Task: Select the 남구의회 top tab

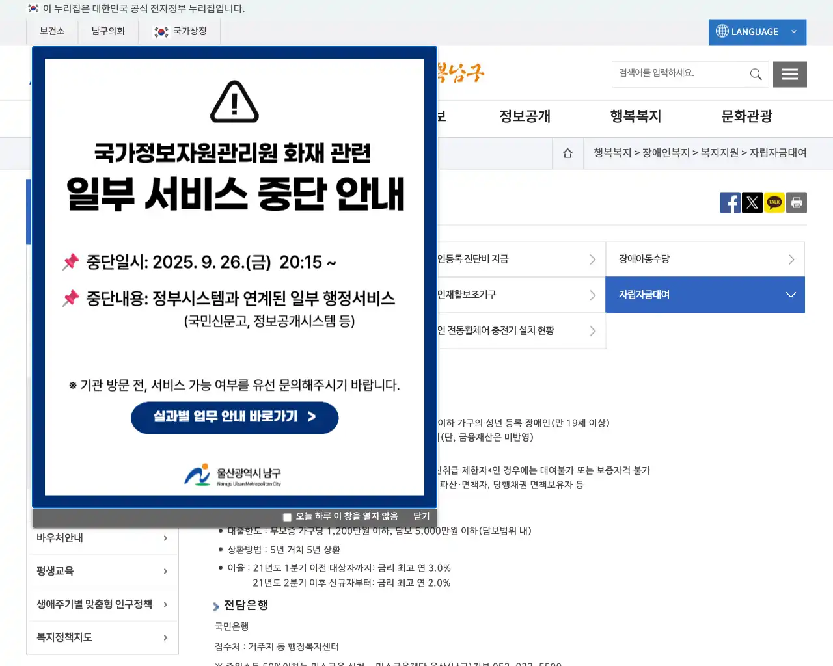Action: [108, 31]
